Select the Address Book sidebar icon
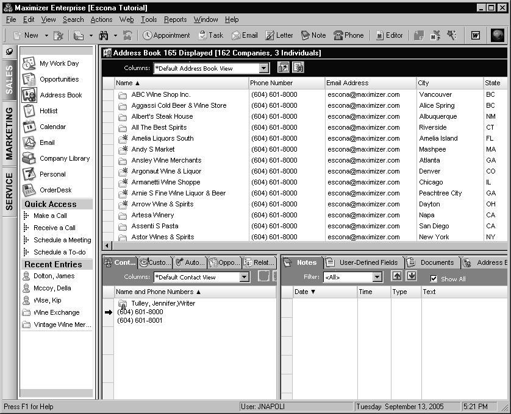Image resolution: width=511 pixels, height=414 pixels. [x=29, y=95]
